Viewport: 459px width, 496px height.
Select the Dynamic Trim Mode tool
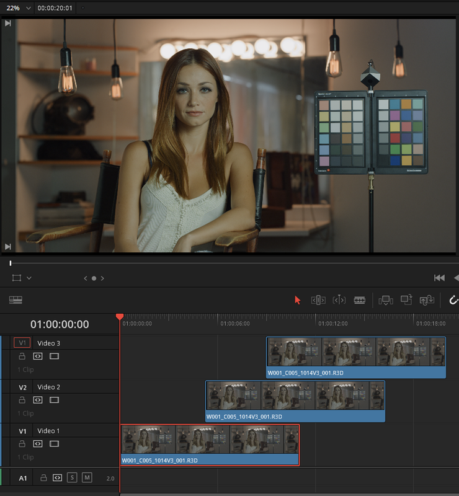tap(339, 300)
